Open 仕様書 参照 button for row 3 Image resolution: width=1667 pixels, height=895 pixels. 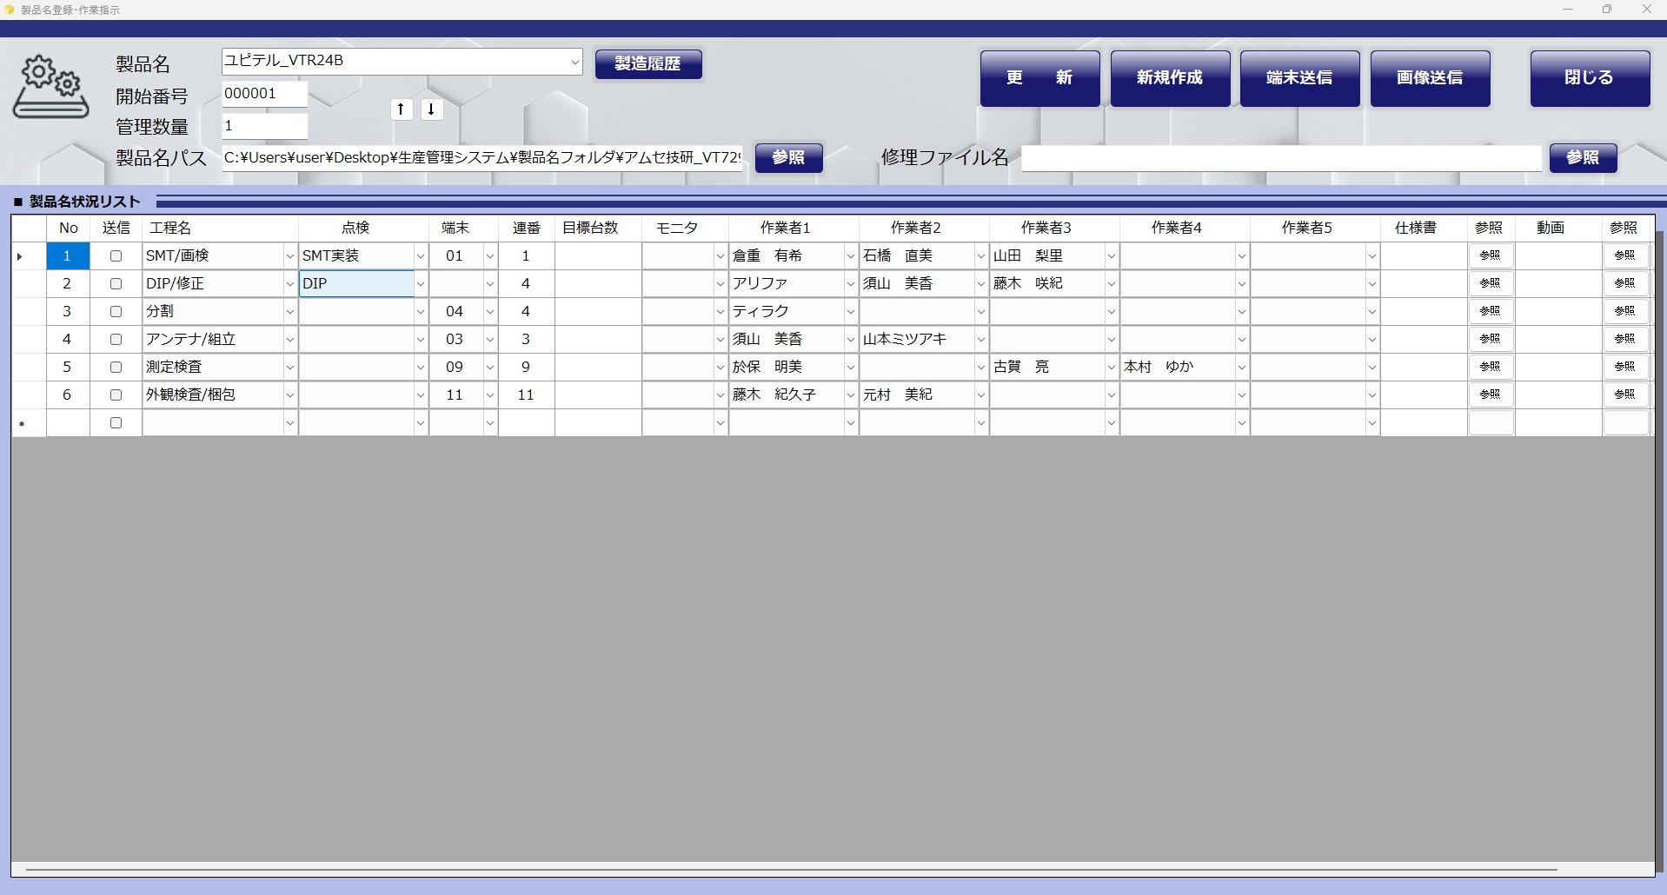(1490, 311)
